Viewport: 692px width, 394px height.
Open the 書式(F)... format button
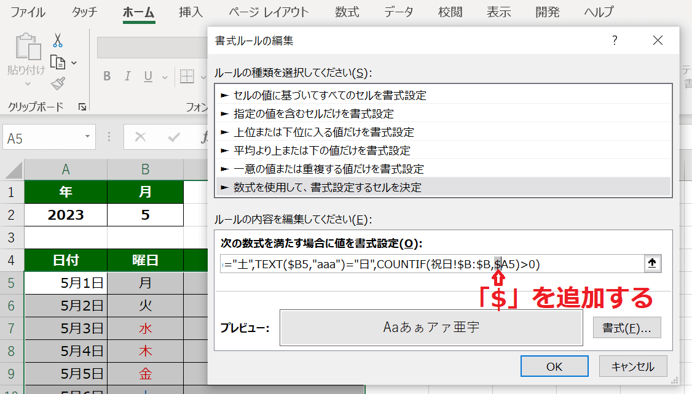(626, 327)
